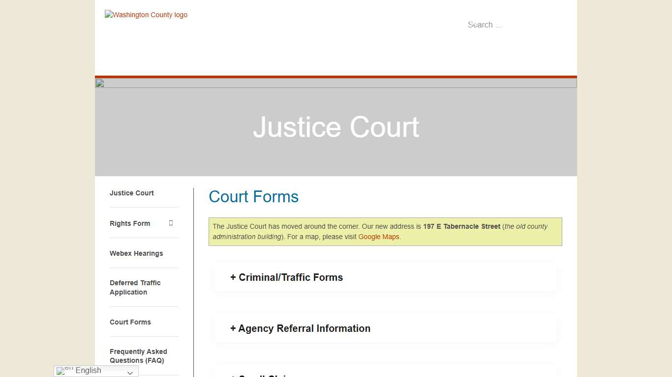Screen dimensions: 672x377
Task: Open the Deferred Traffic Application page
Action: click(x=135, y=287)
